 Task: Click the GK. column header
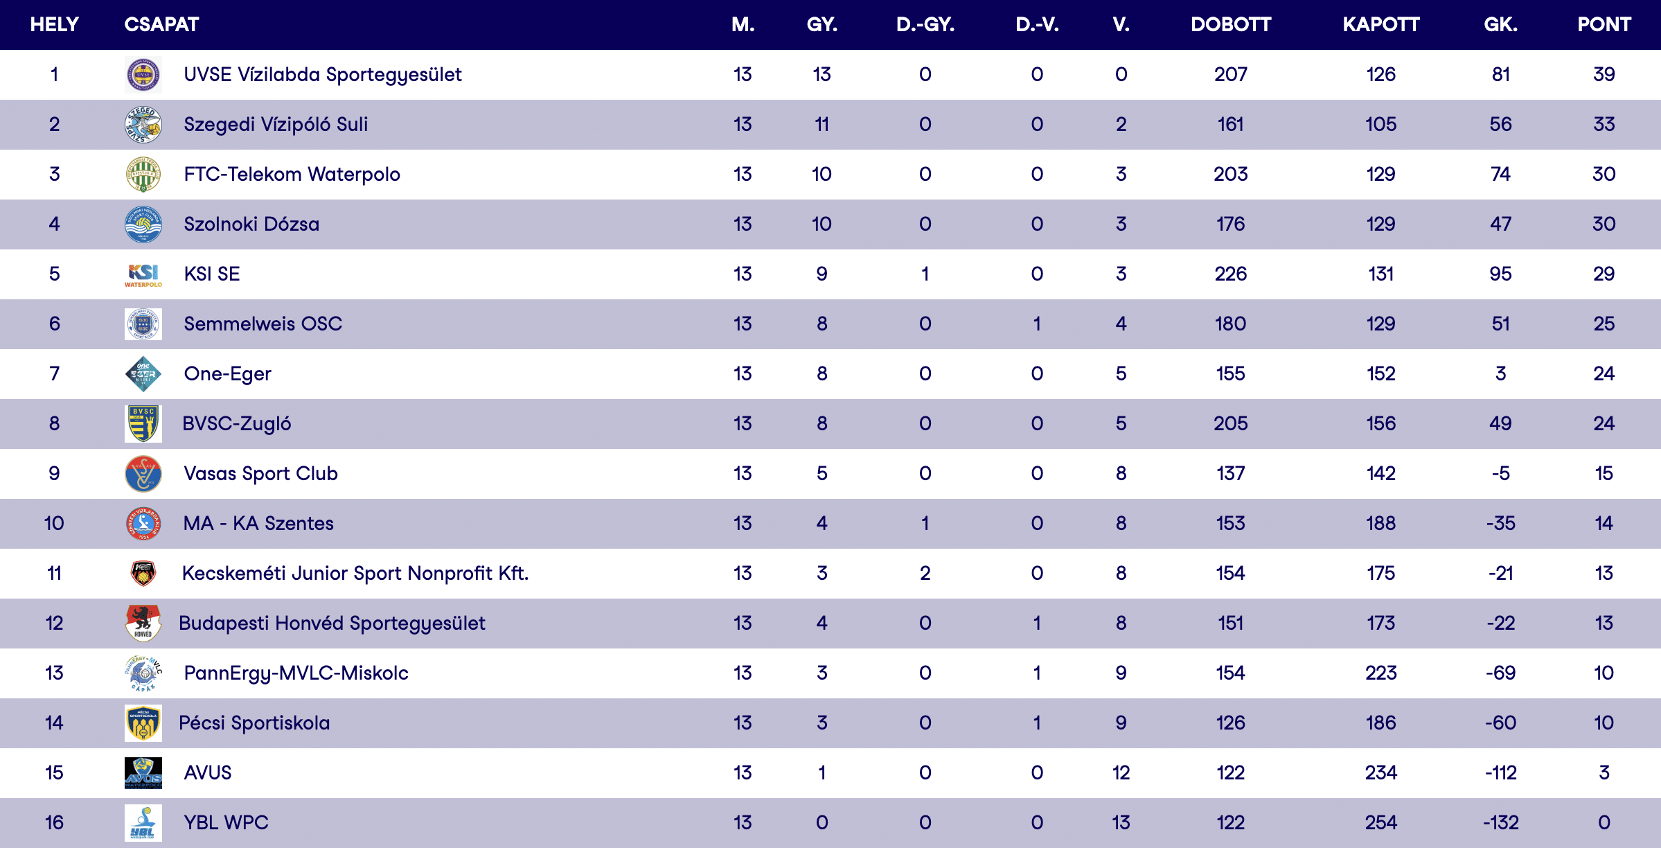pyautogui.click(x=1500, y=25)
